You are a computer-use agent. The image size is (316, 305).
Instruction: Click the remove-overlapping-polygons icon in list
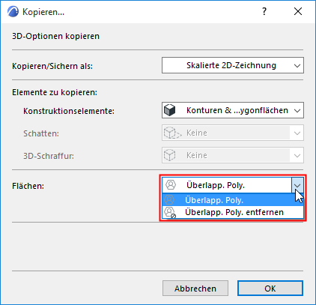[170, 212]
